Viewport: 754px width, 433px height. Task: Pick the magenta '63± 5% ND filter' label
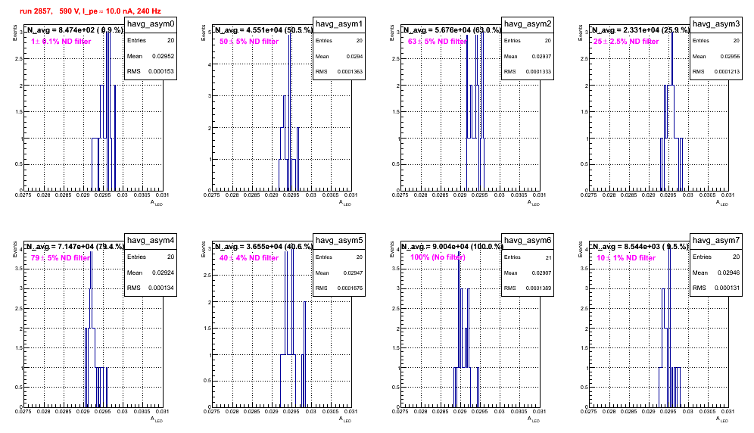click(438, 42)
